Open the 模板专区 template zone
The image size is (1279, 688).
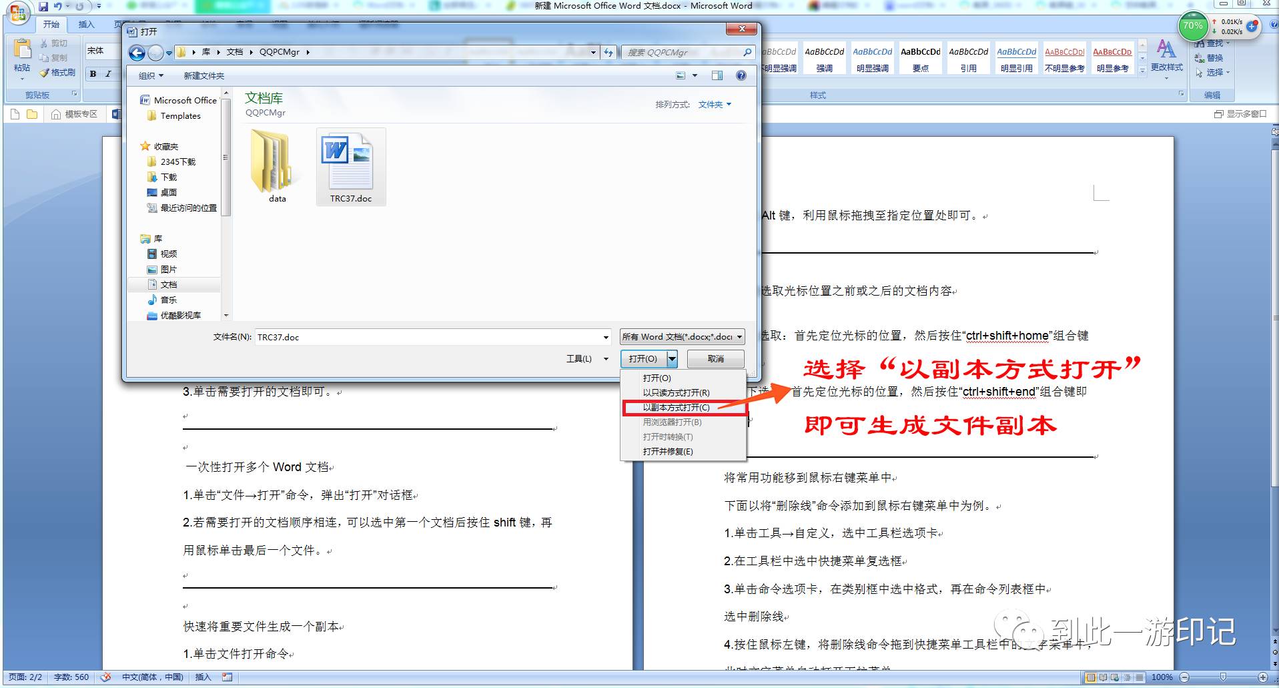(75, 114)
